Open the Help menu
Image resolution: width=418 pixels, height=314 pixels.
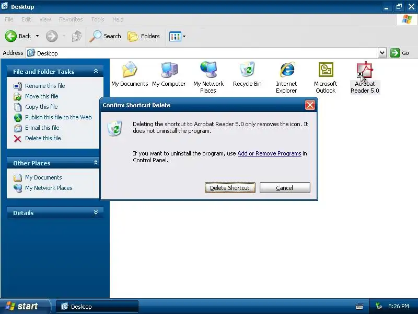pos(118,19)
